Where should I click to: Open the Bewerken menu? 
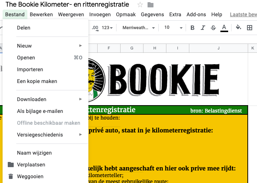click(x=41, y=14)
